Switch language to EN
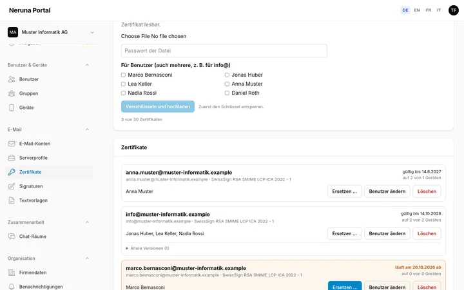The image size is (464, 290). tap(417, 10)
